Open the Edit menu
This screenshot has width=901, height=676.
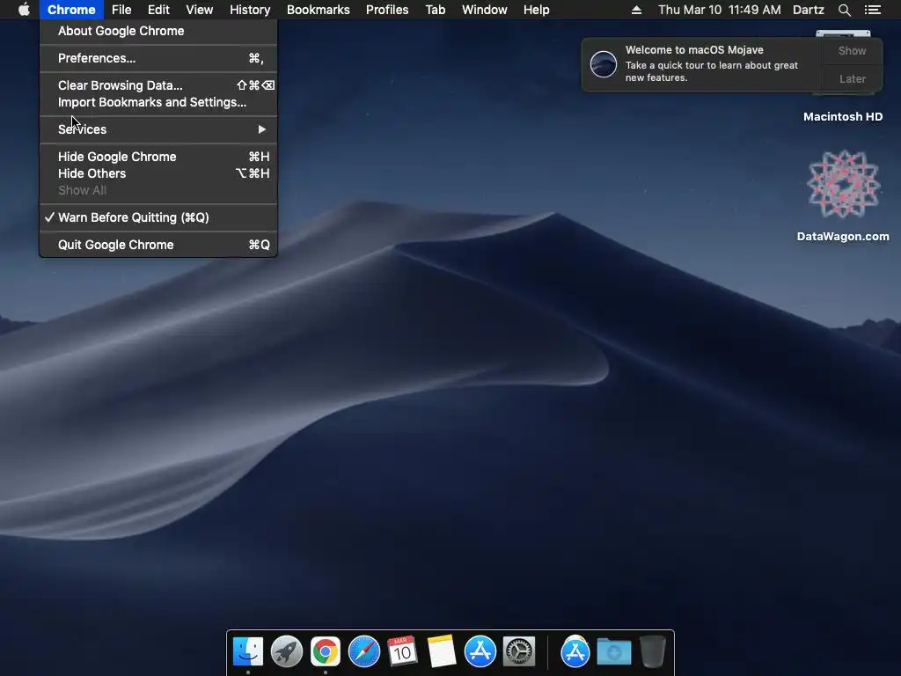158,10
